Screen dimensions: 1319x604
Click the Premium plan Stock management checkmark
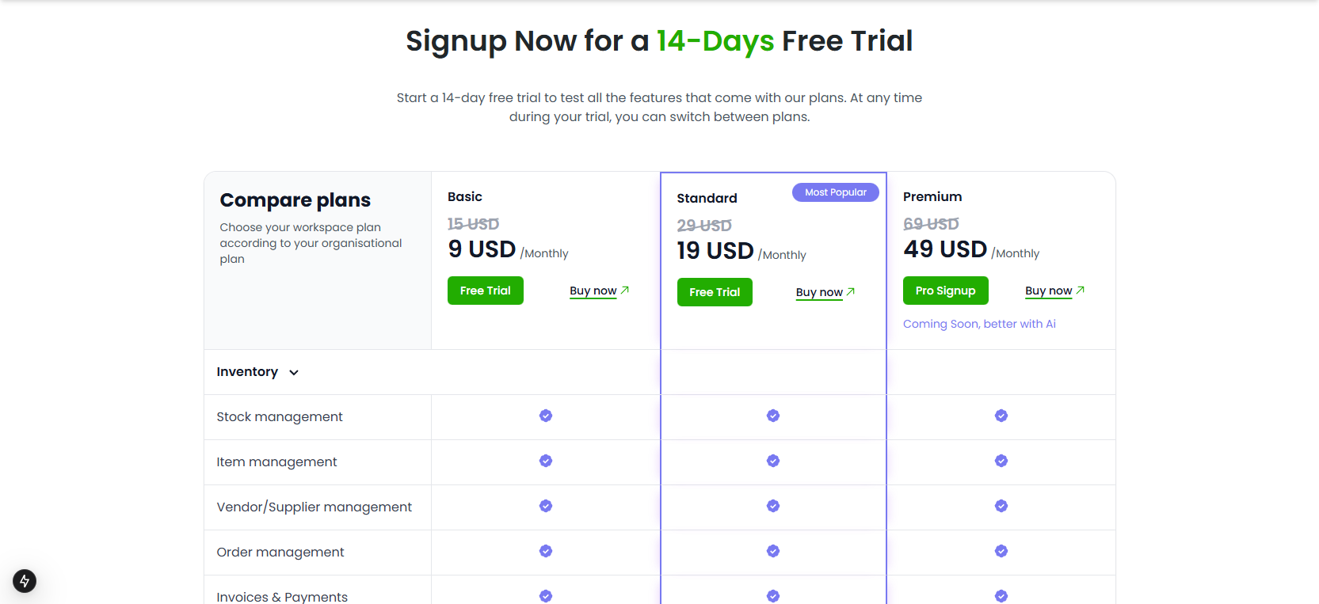[1001, 416]
